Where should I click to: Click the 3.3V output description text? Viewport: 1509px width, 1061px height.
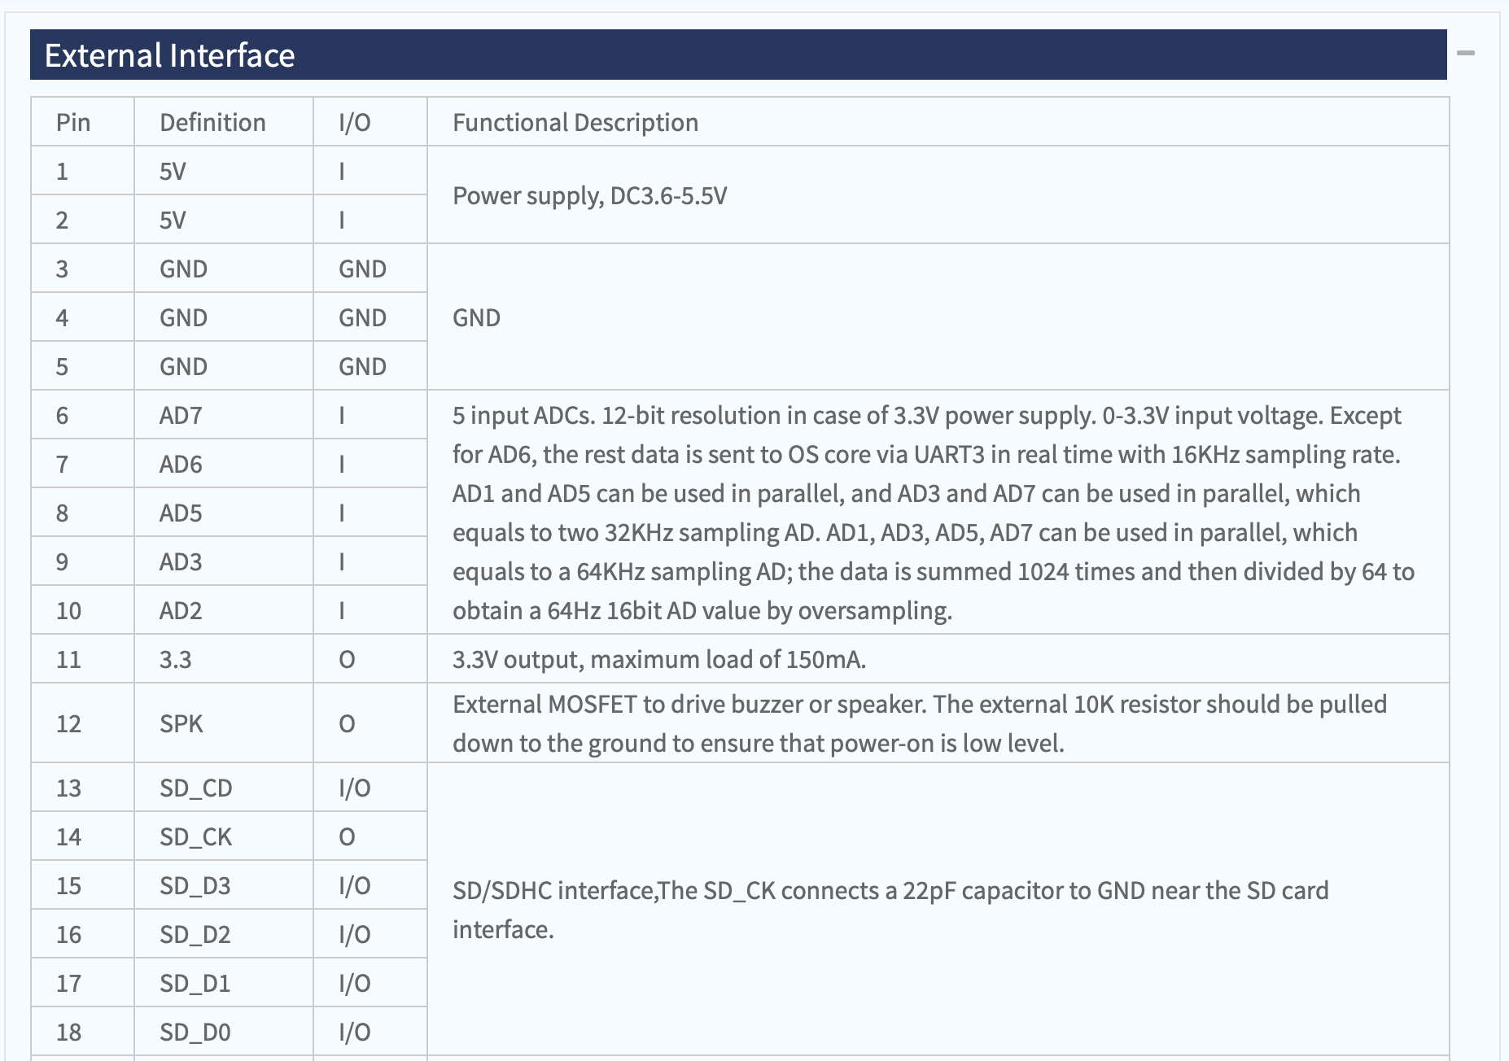pyautogui.click(x=659, y=659)
